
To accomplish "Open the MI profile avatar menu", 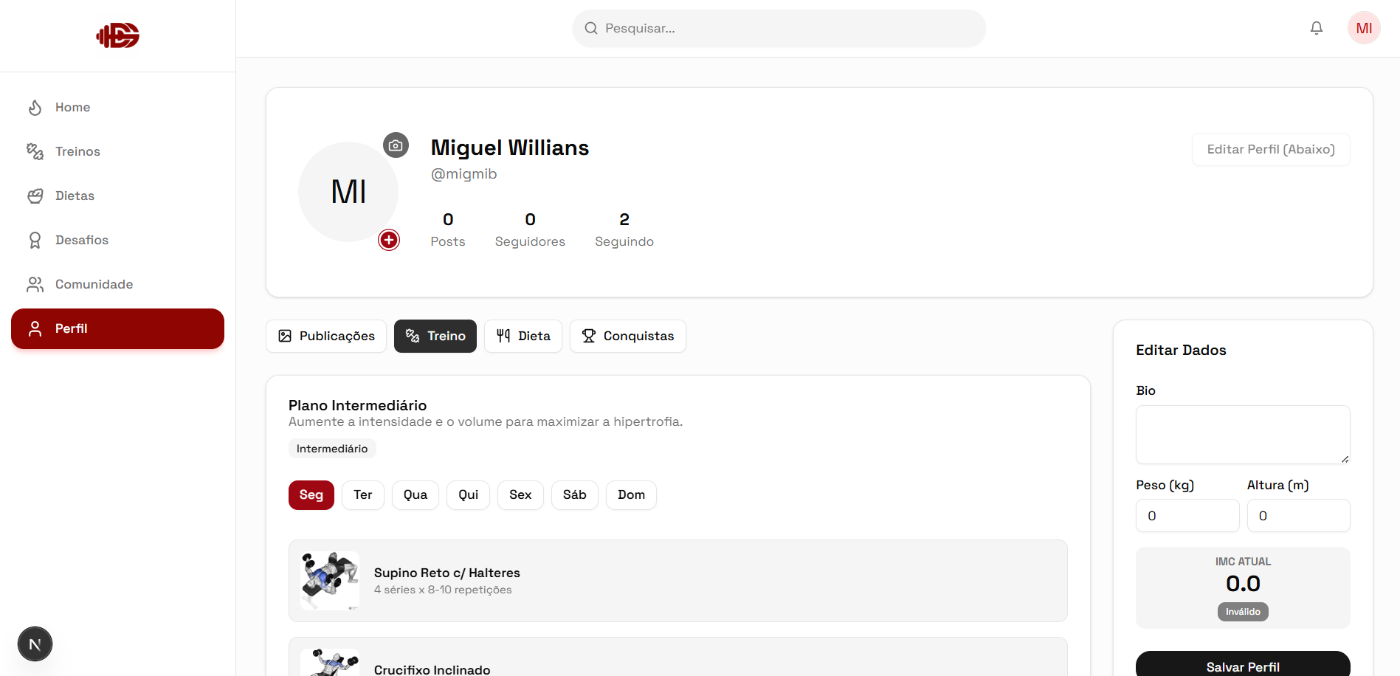I will 1364,27.
